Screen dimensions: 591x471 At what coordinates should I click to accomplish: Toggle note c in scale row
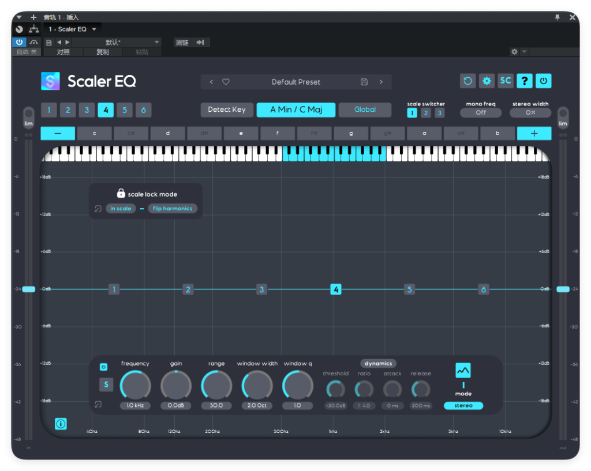click(94, 133)
